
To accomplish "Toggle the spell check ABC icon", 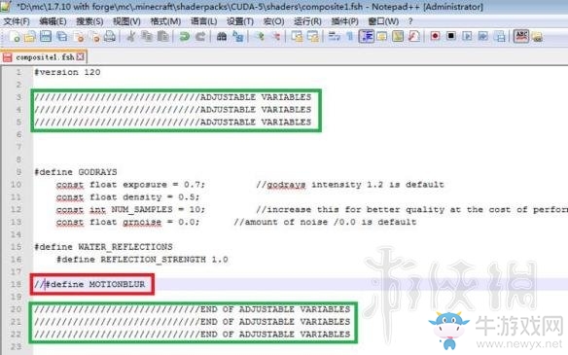I will [x=521, y=36].
